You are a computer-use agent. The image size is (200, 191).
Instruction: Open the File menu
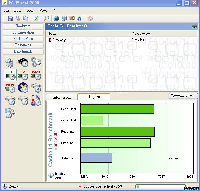click(6, 10)
